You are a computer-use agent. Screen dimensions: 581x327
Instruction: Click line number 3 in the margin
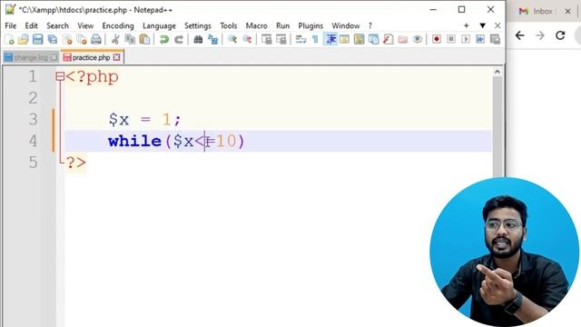(x=34, y=119)
